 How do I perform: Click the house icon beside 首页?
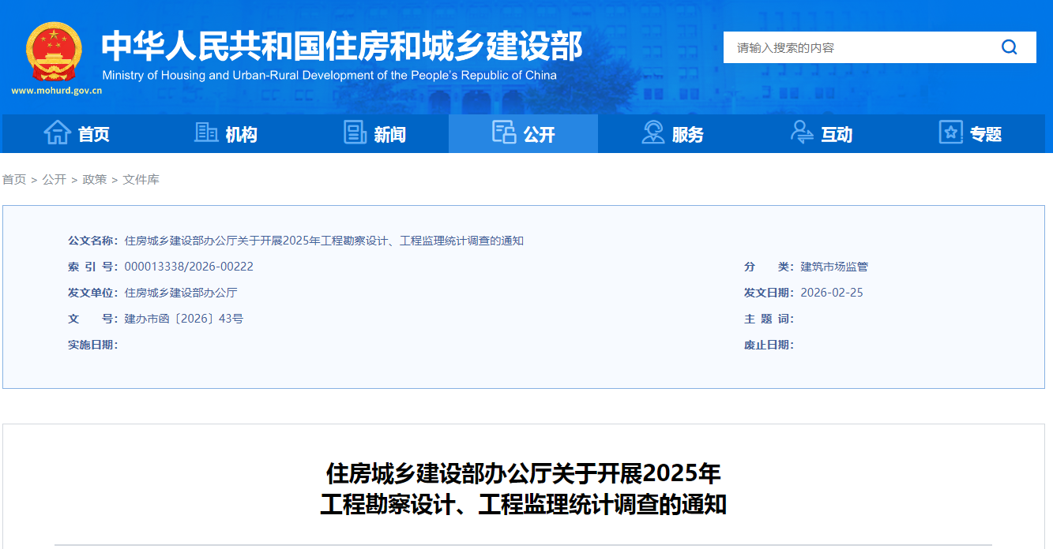[x=57, y=133]
